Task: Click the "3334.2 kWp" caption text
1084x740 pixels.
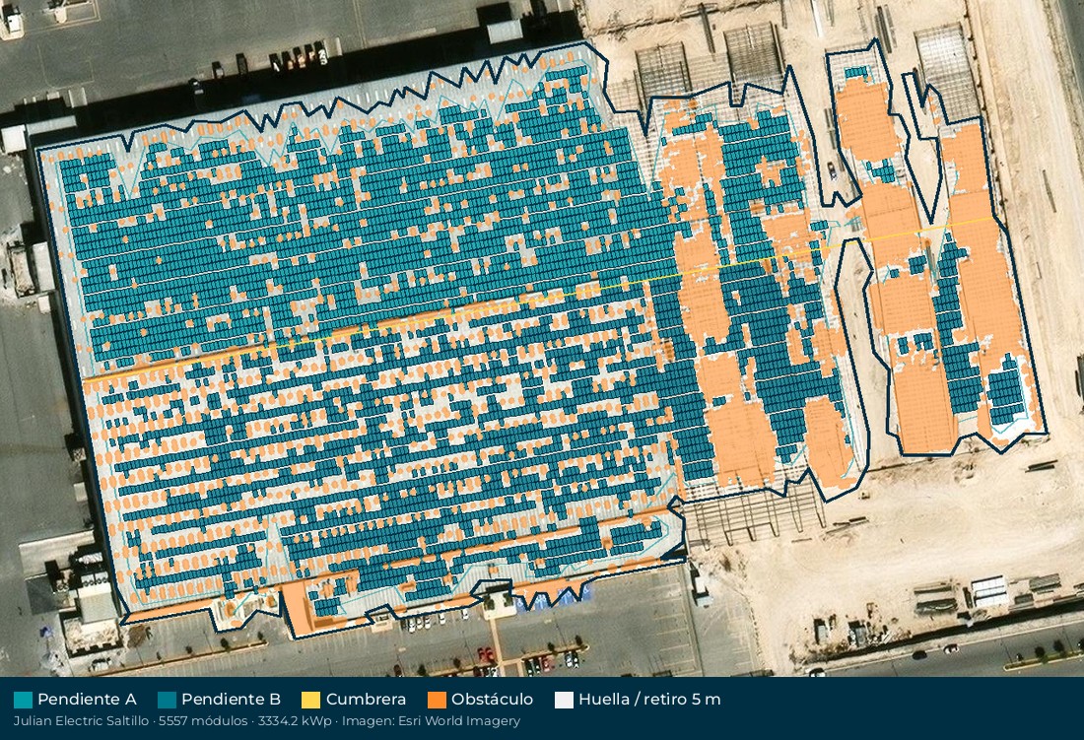Action: [295, 721]
